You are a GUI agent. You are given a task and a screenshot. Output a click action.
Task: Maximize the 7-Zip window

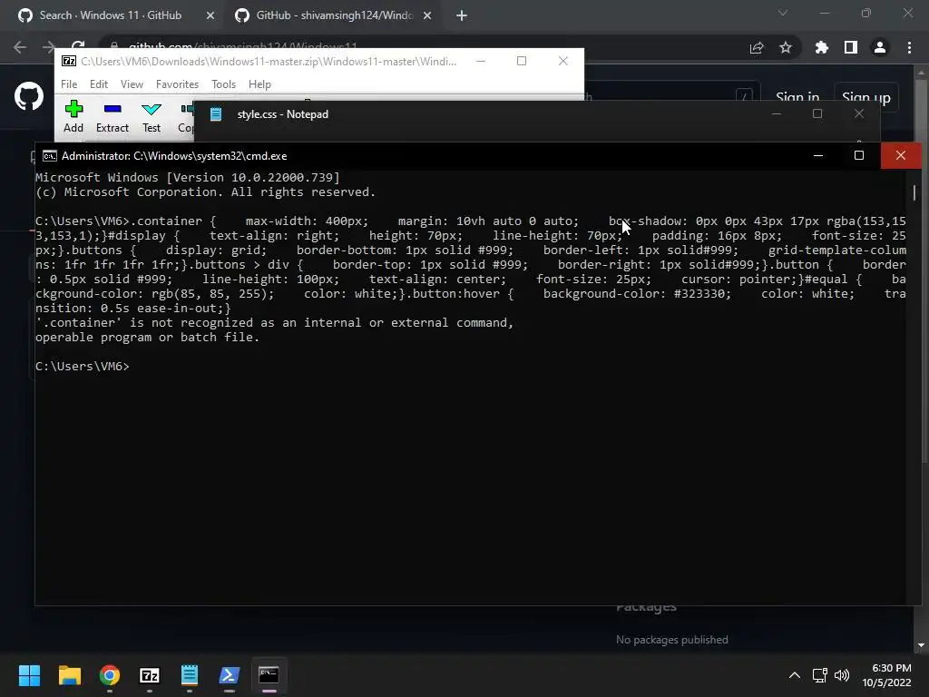(522, 61)
